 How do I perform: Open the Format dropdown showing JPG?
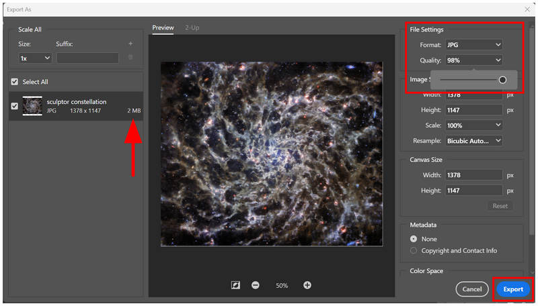473,45
